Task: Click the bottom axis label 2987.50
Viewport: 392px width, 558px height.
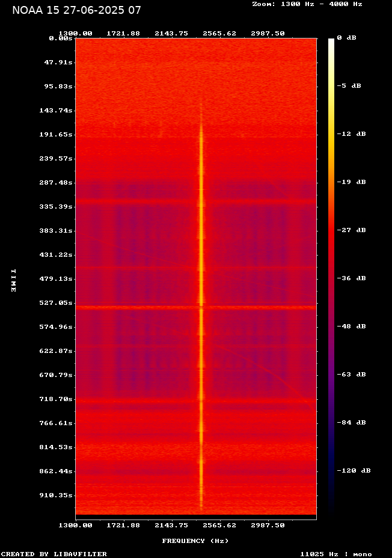Action: (268, 526)
